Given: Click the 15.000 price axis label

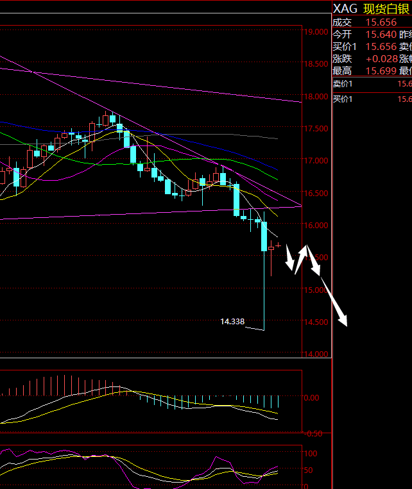Looking at the screenshot, I should point(316,290).
